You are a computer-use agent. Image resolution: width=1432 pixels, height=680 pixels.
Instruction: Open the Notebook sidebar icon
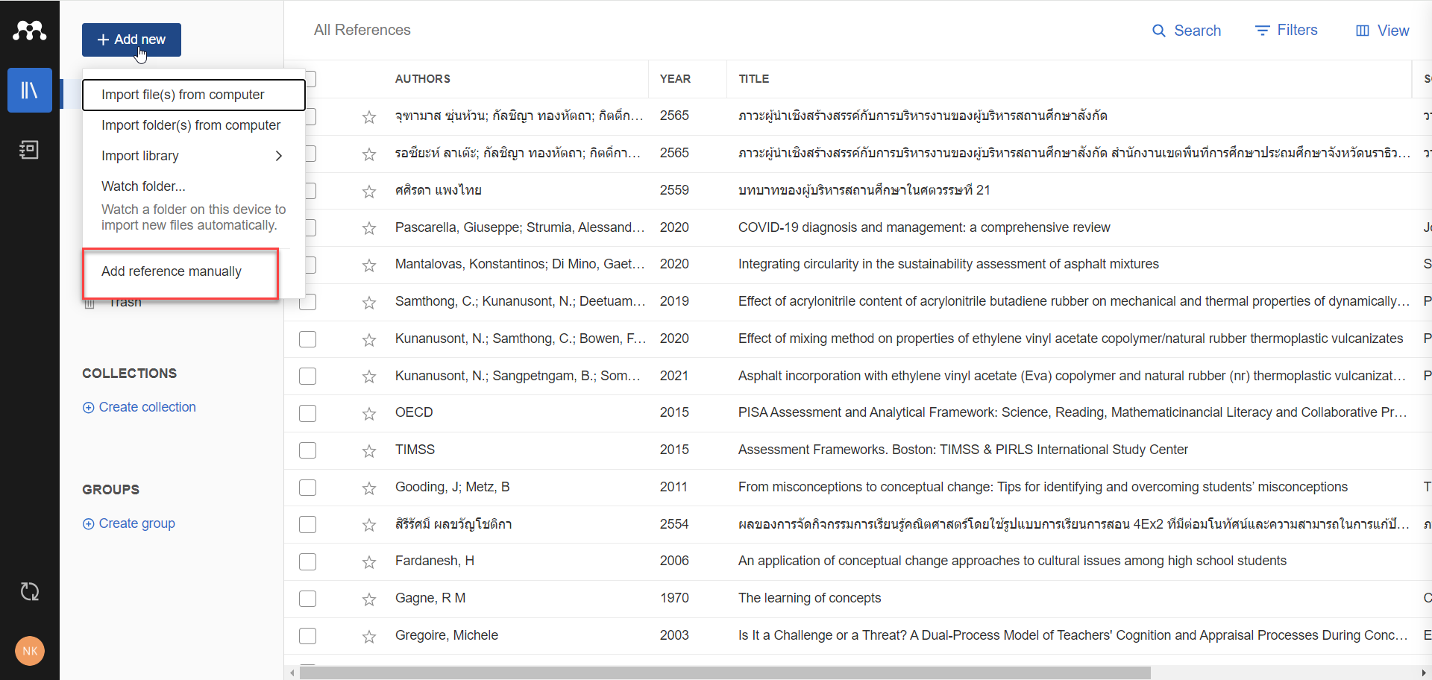click(x=30, y=150)
